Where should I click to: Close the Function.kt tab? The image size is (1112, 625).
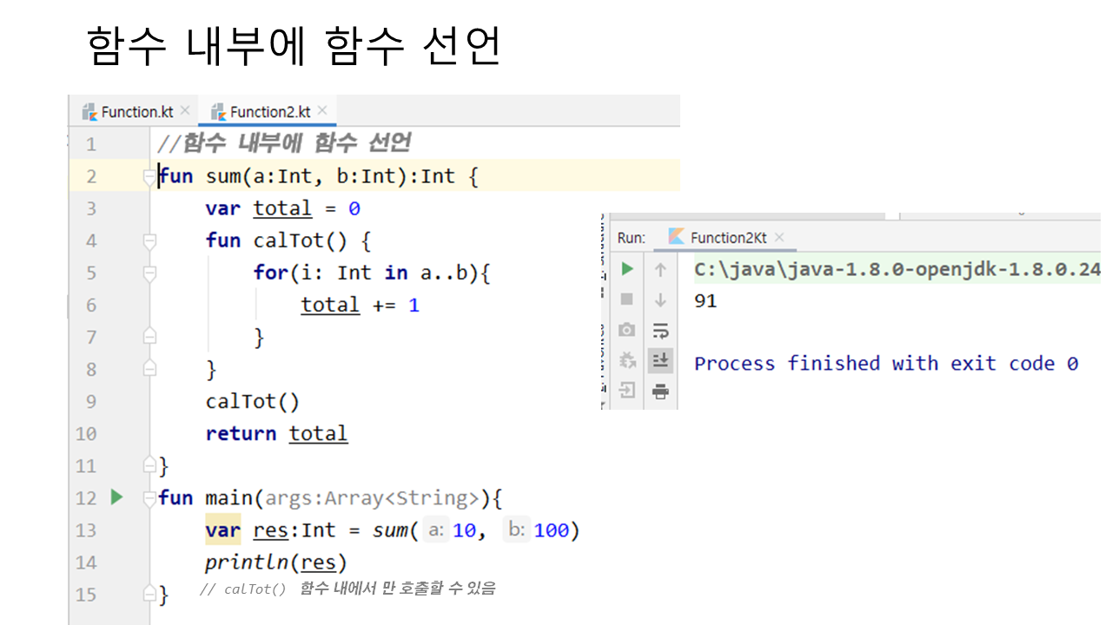point(185,111)
